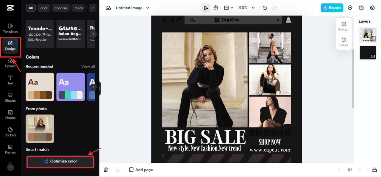Viewport: 381px width, 177px height.
Task: Select the cool style filter tab
Action: (44, 8)
